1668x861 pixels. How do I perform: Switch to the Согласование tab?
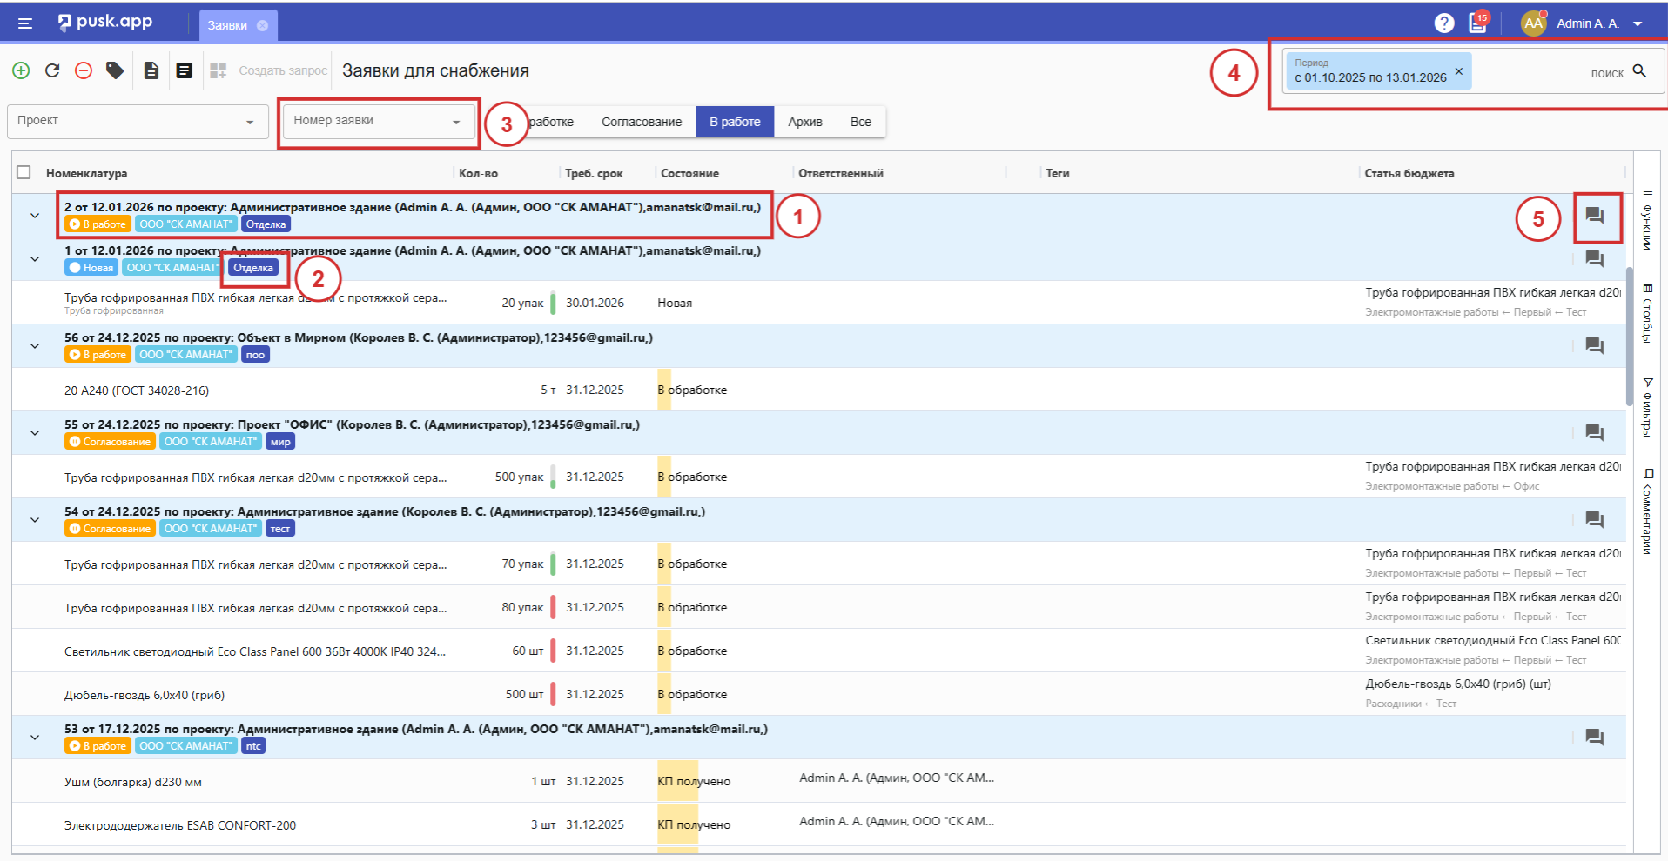pyautogui.click(x=641, y=122)
